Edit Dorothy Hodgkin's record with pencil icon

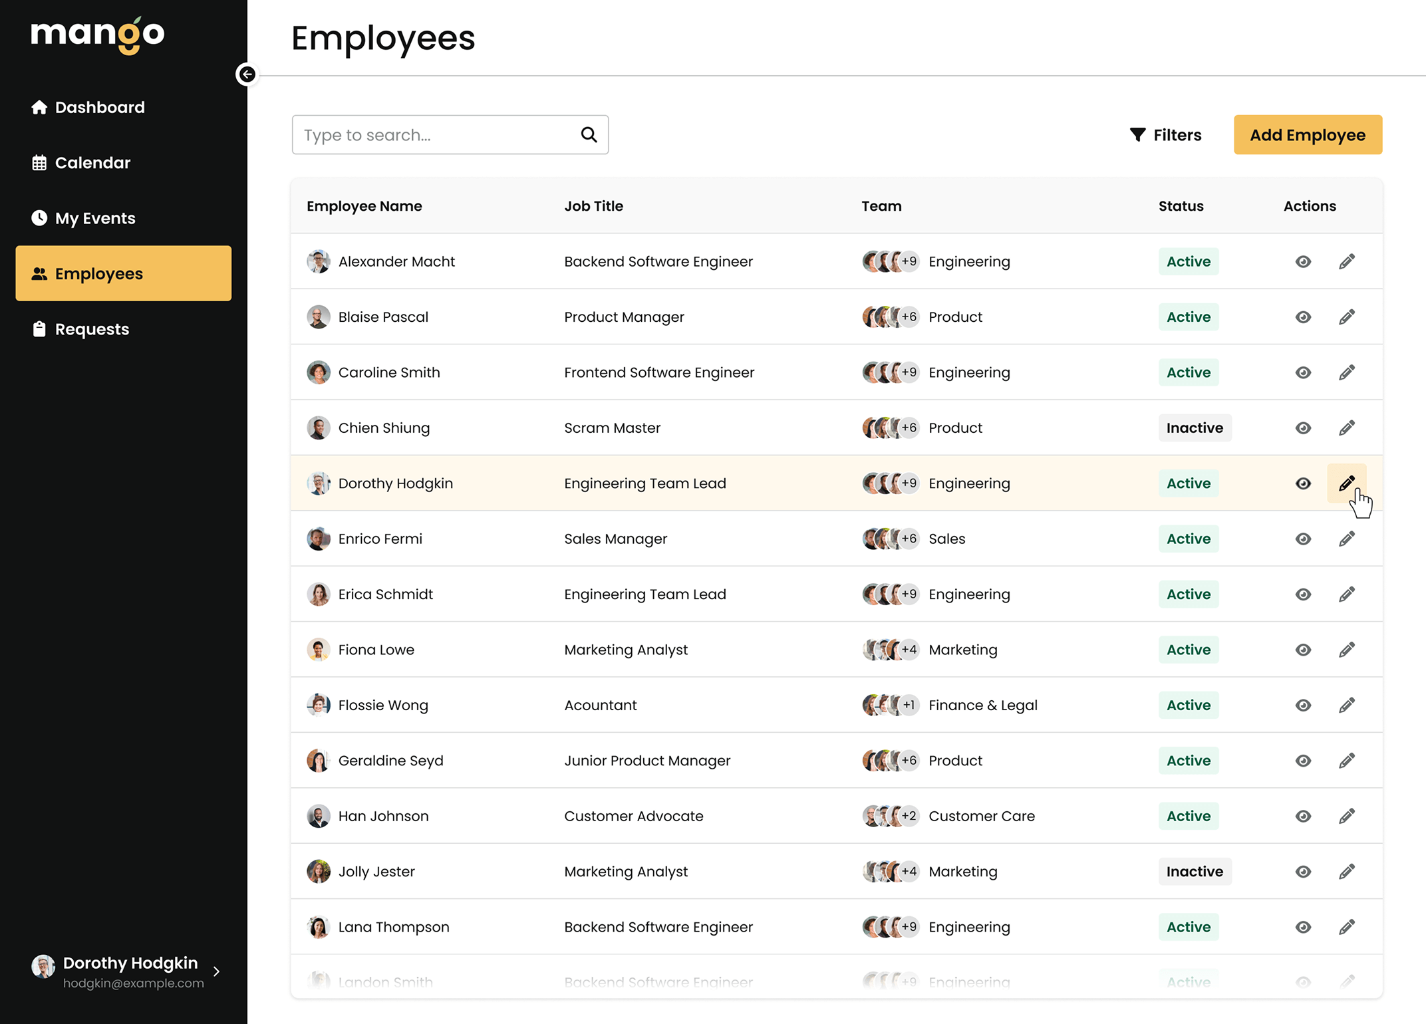1347,483
